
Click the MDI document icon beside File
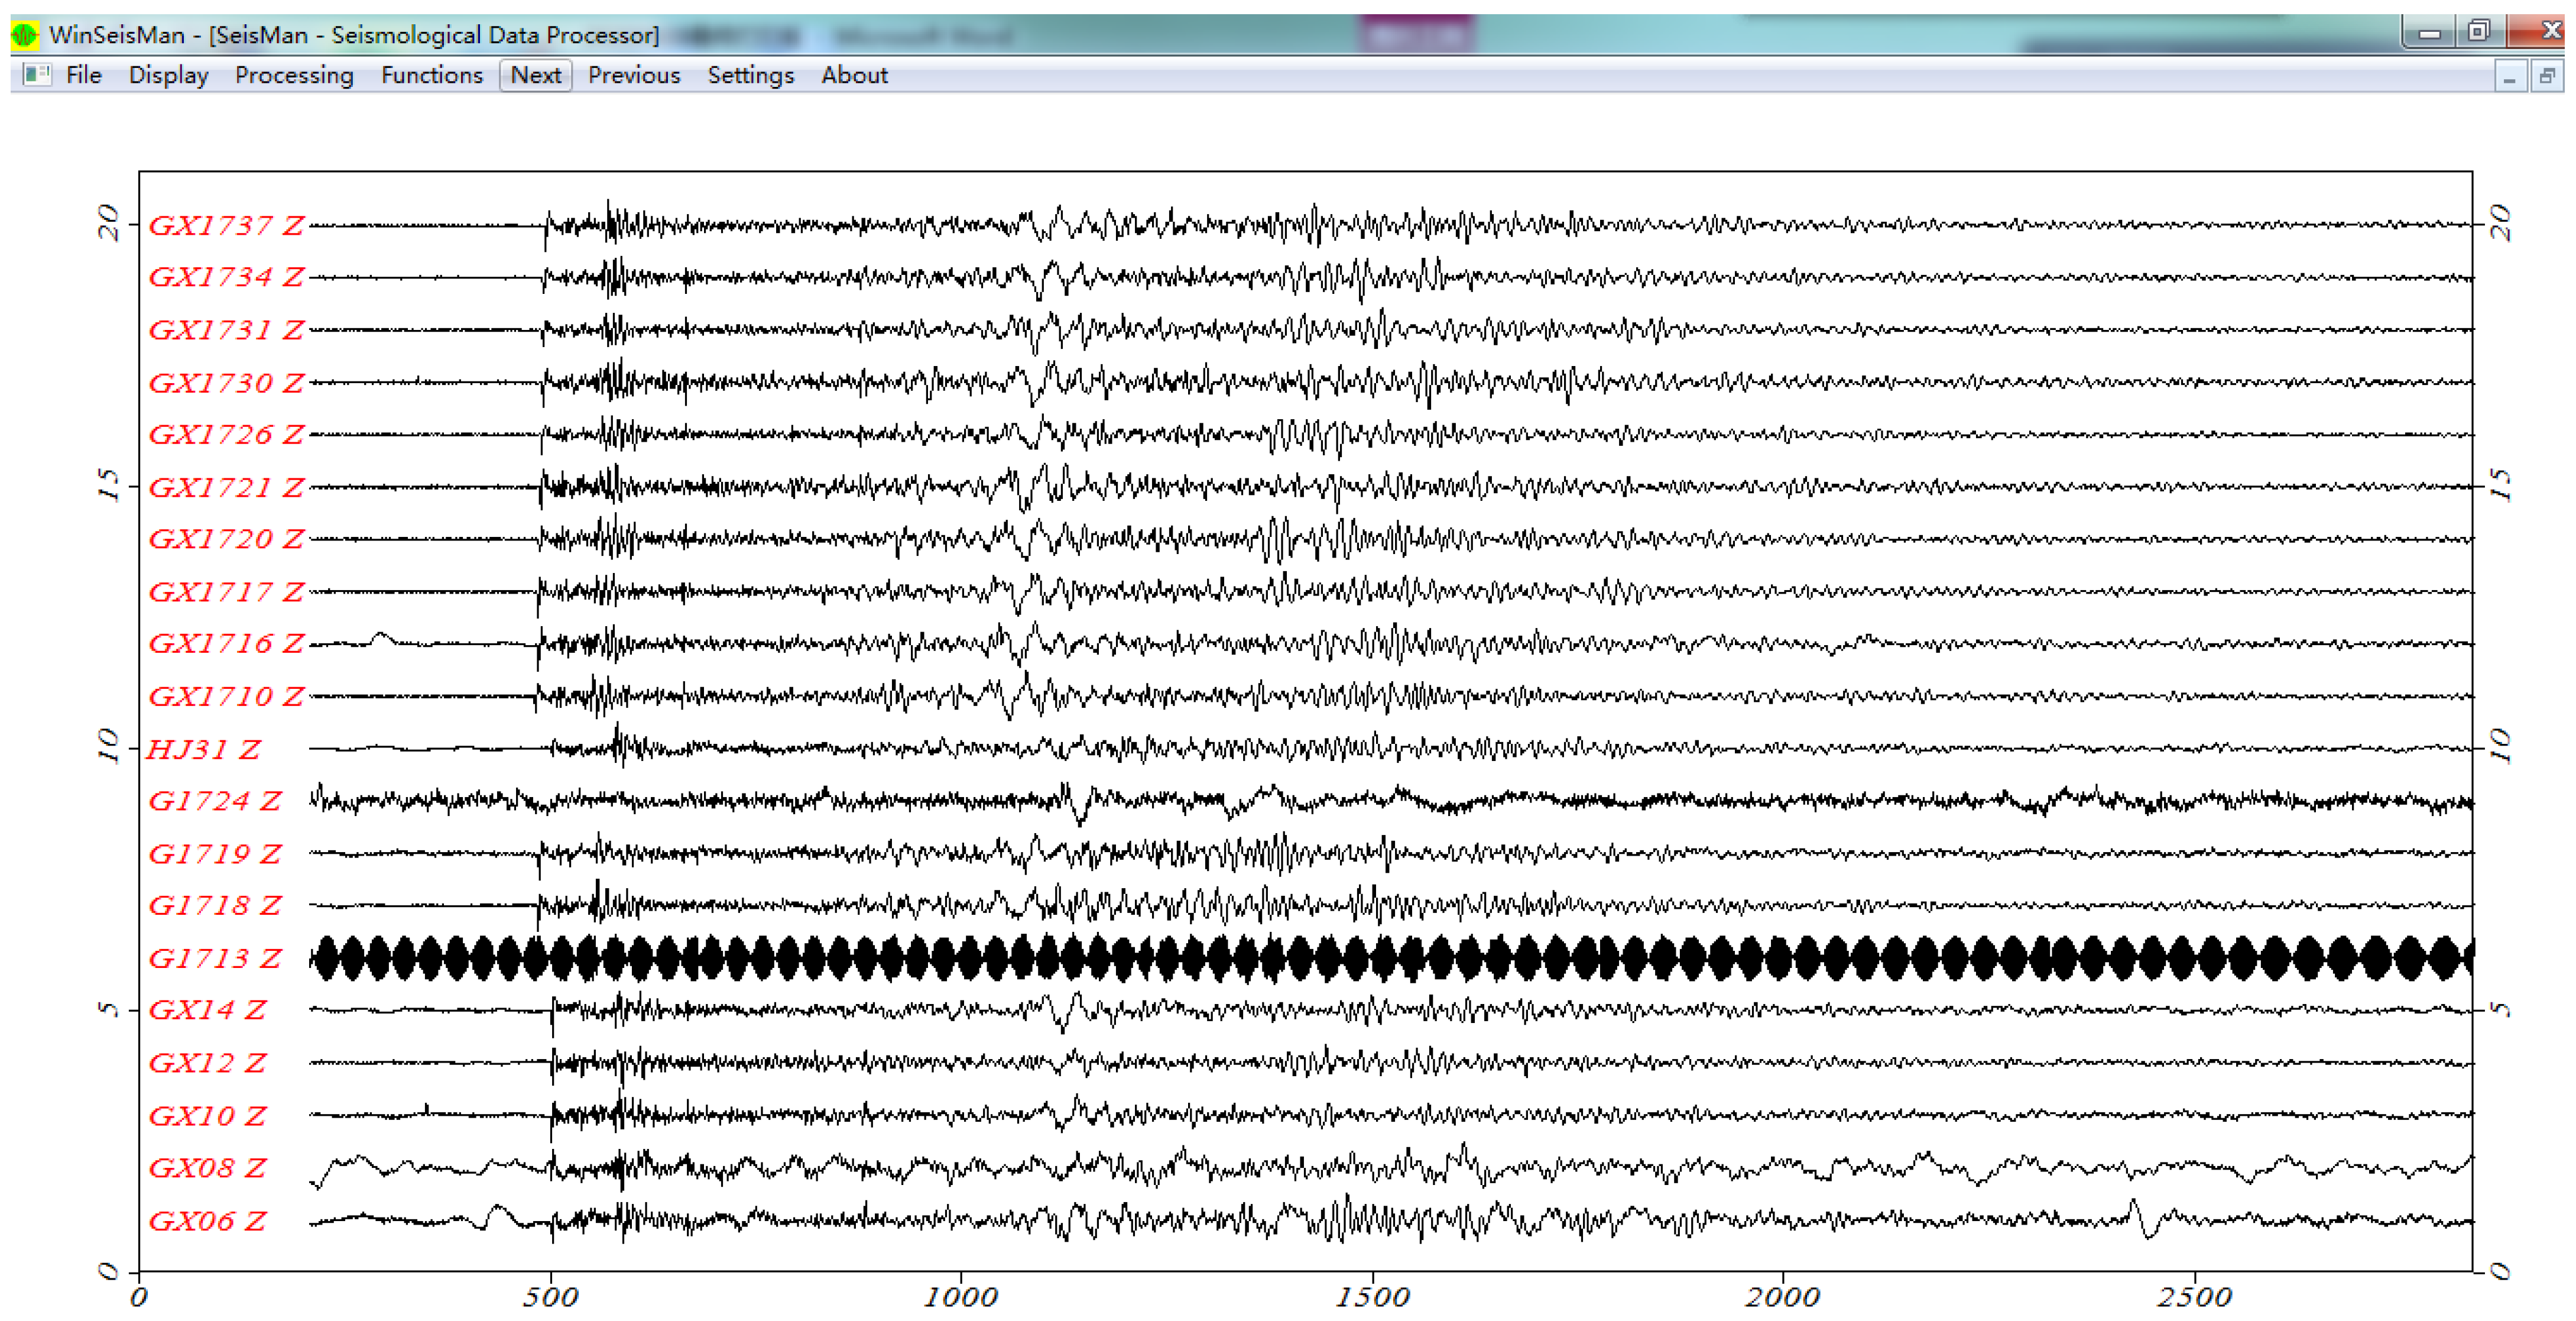point(37,75)
